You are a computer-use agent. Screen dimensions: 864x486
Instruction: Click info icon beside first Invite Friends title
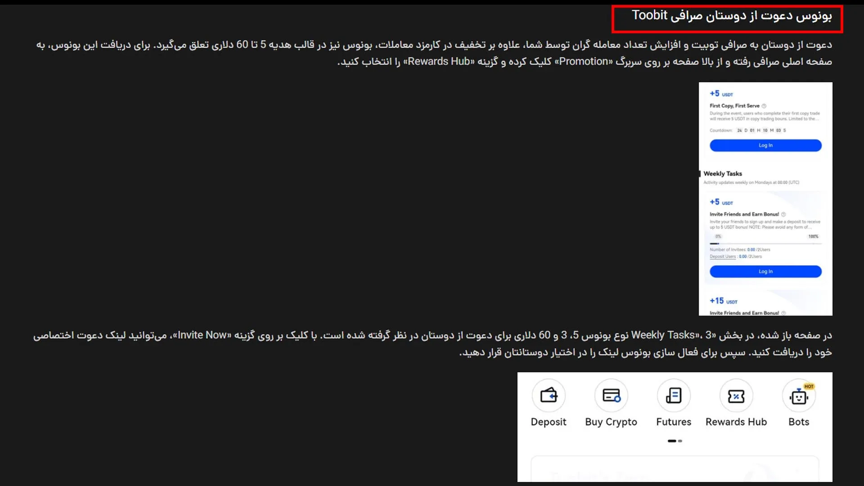pyautogui.click(x=783, y=215)
